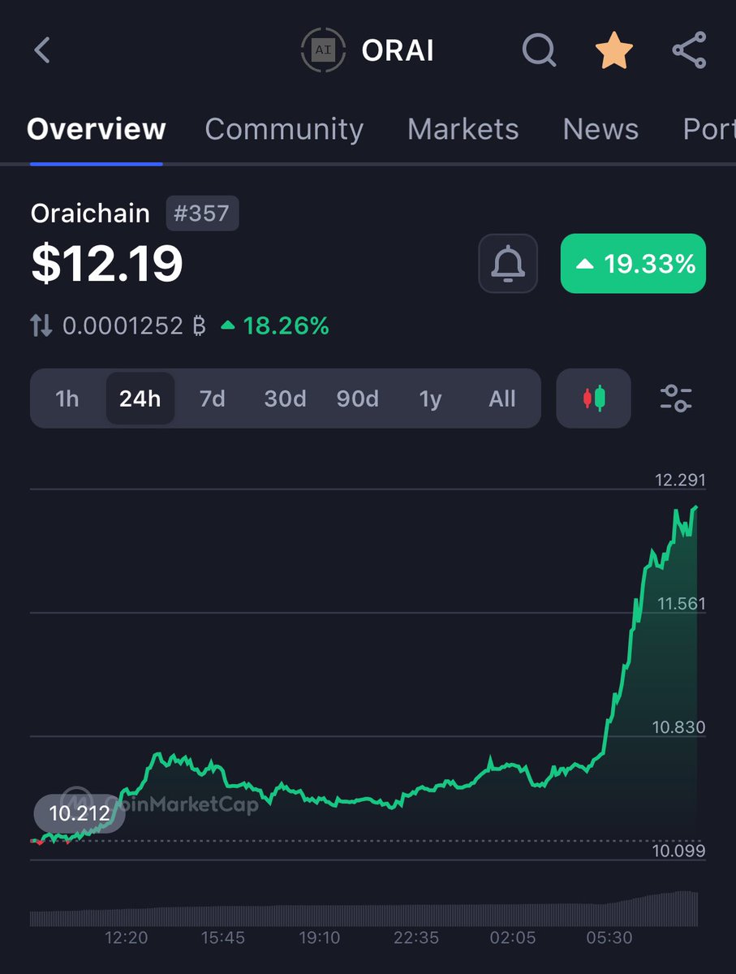736x974 pixels.
Task: Open the search icon
Action: pos(539,50)
